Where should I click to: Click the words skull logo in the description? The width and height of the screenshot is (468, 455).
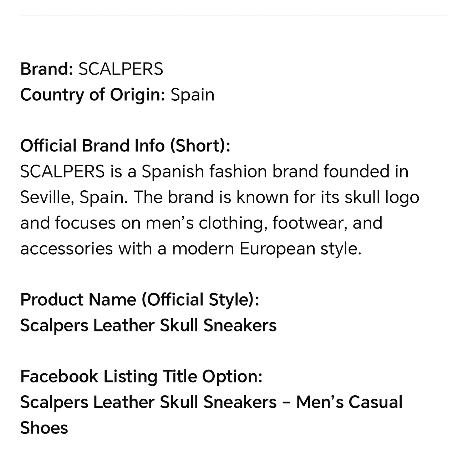[x=382, y=197]
